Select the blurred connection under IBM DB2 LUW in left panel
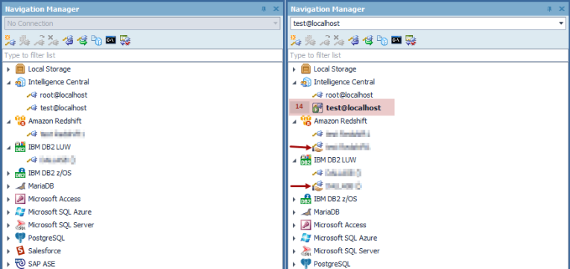The height and width of the screenshot is (269, 570). click(x=58, y=160)
